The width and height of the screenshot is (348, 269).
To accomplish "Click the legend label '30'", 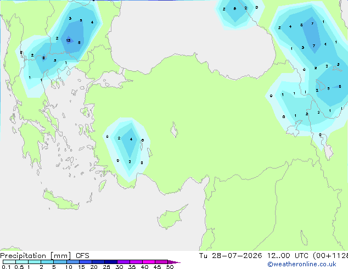I will (119, 267).
